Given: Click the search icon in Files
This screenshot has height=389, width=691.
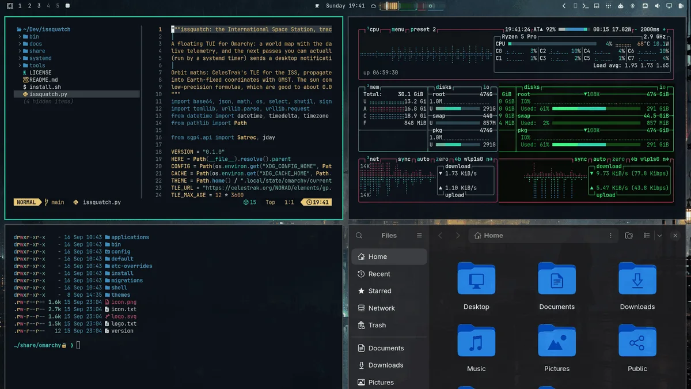Looking at the screenshot, I should 359,235.
